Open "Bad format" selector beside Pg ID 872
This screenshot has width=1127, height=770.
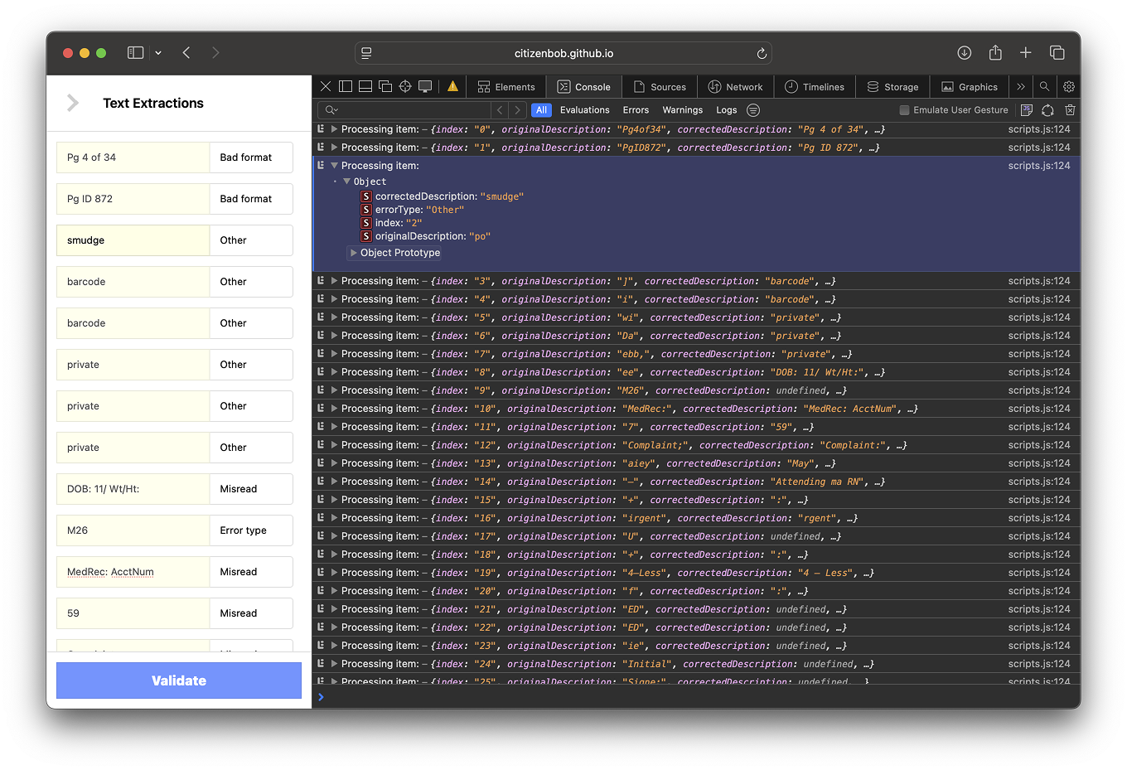click(251, 199)
